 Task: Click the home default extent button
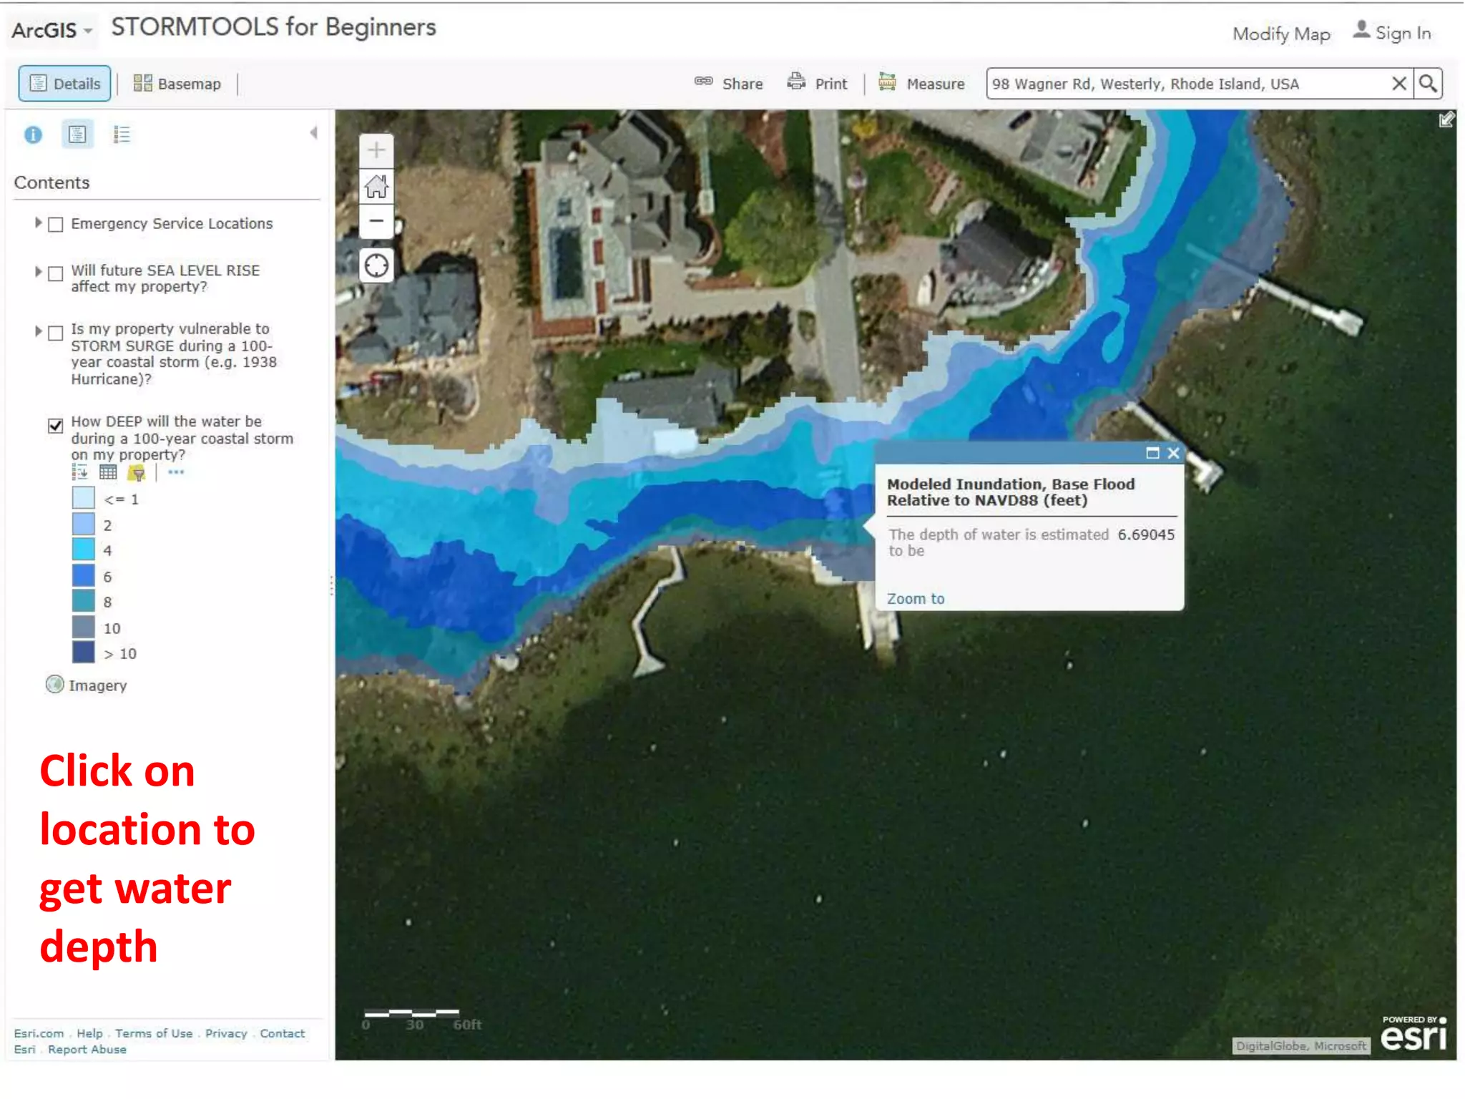point(376,187)
